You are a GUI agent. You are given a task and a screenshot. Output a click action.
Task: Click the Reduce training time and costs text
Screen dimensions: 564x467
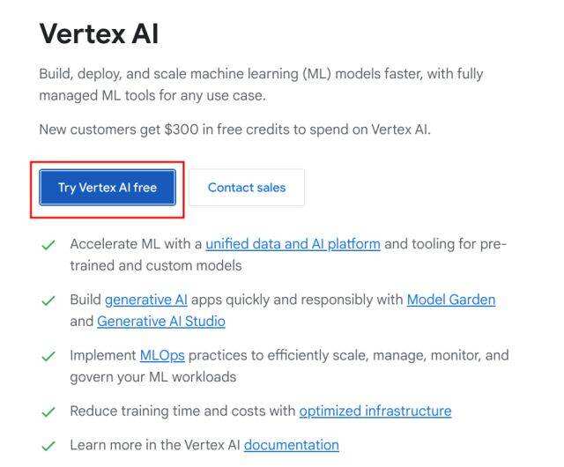coord(183,411)
